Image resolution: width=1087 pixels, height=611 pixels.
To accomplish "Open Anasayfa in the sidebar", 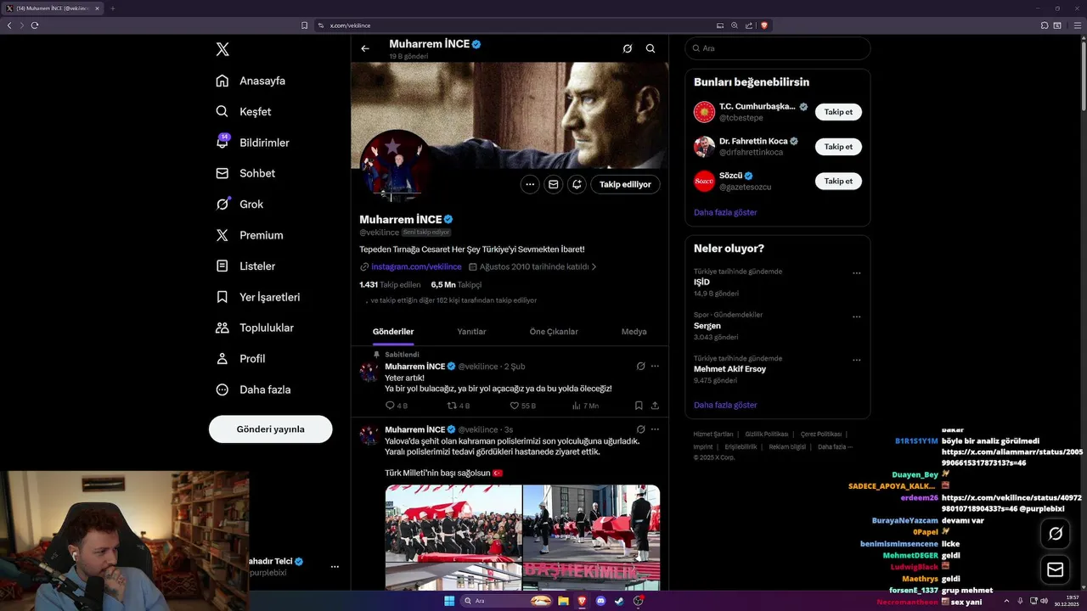I will click(251, 81).
